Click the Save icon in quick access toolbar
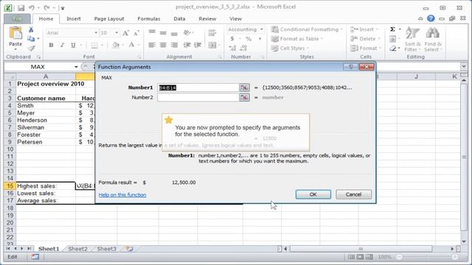Viewport: 472px width, 265px height. pos(21,8)
